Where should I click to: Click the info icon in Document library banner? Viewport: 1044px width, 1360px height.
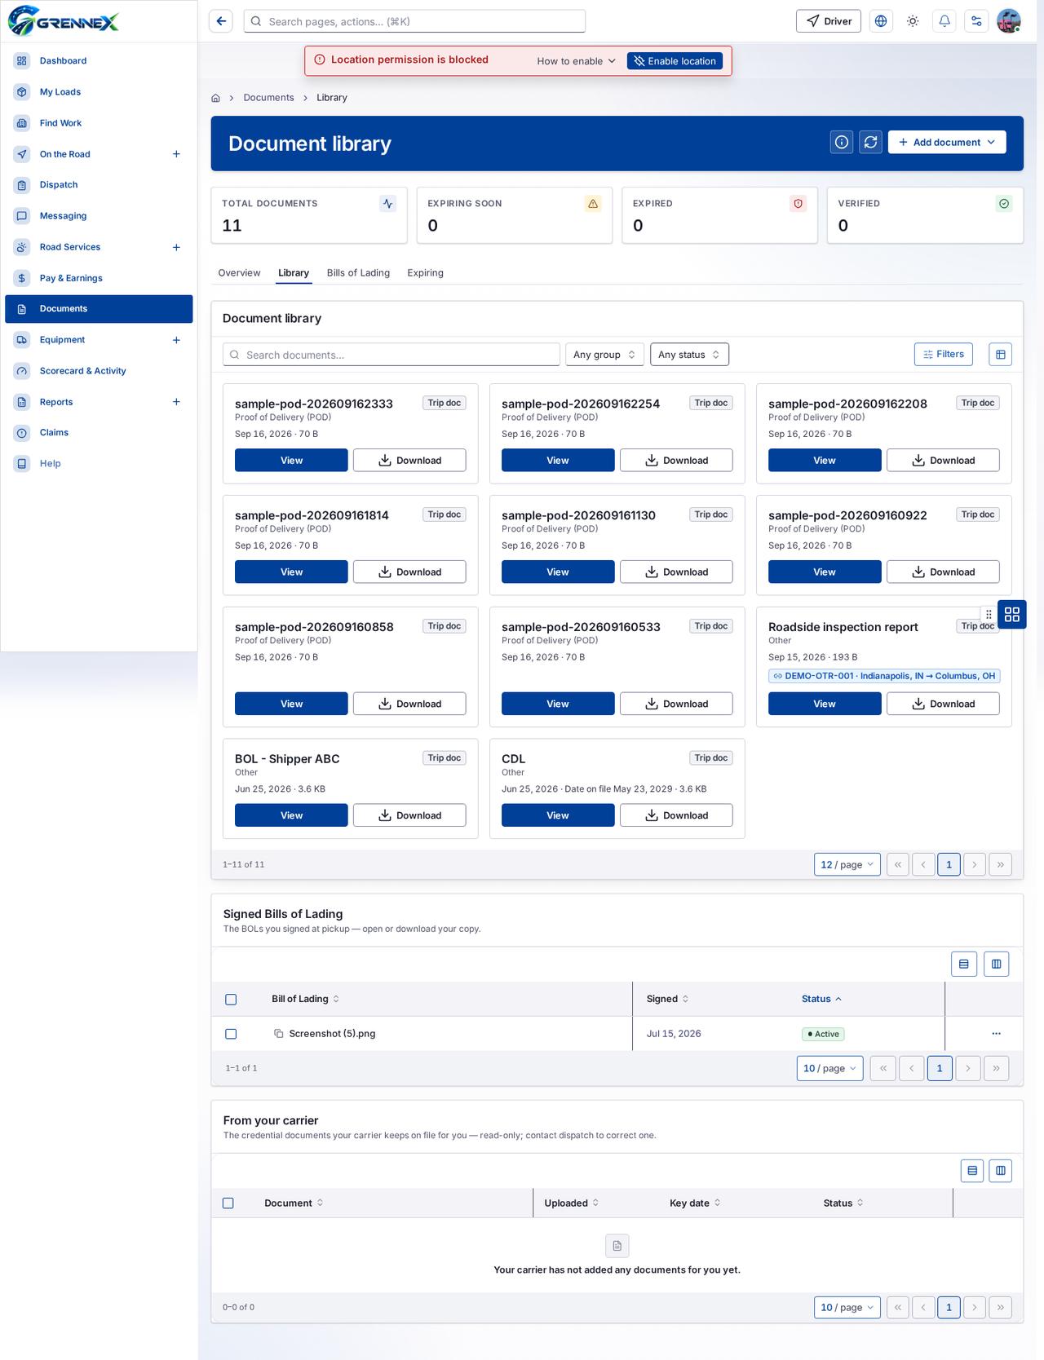click(x=842, y=142)
